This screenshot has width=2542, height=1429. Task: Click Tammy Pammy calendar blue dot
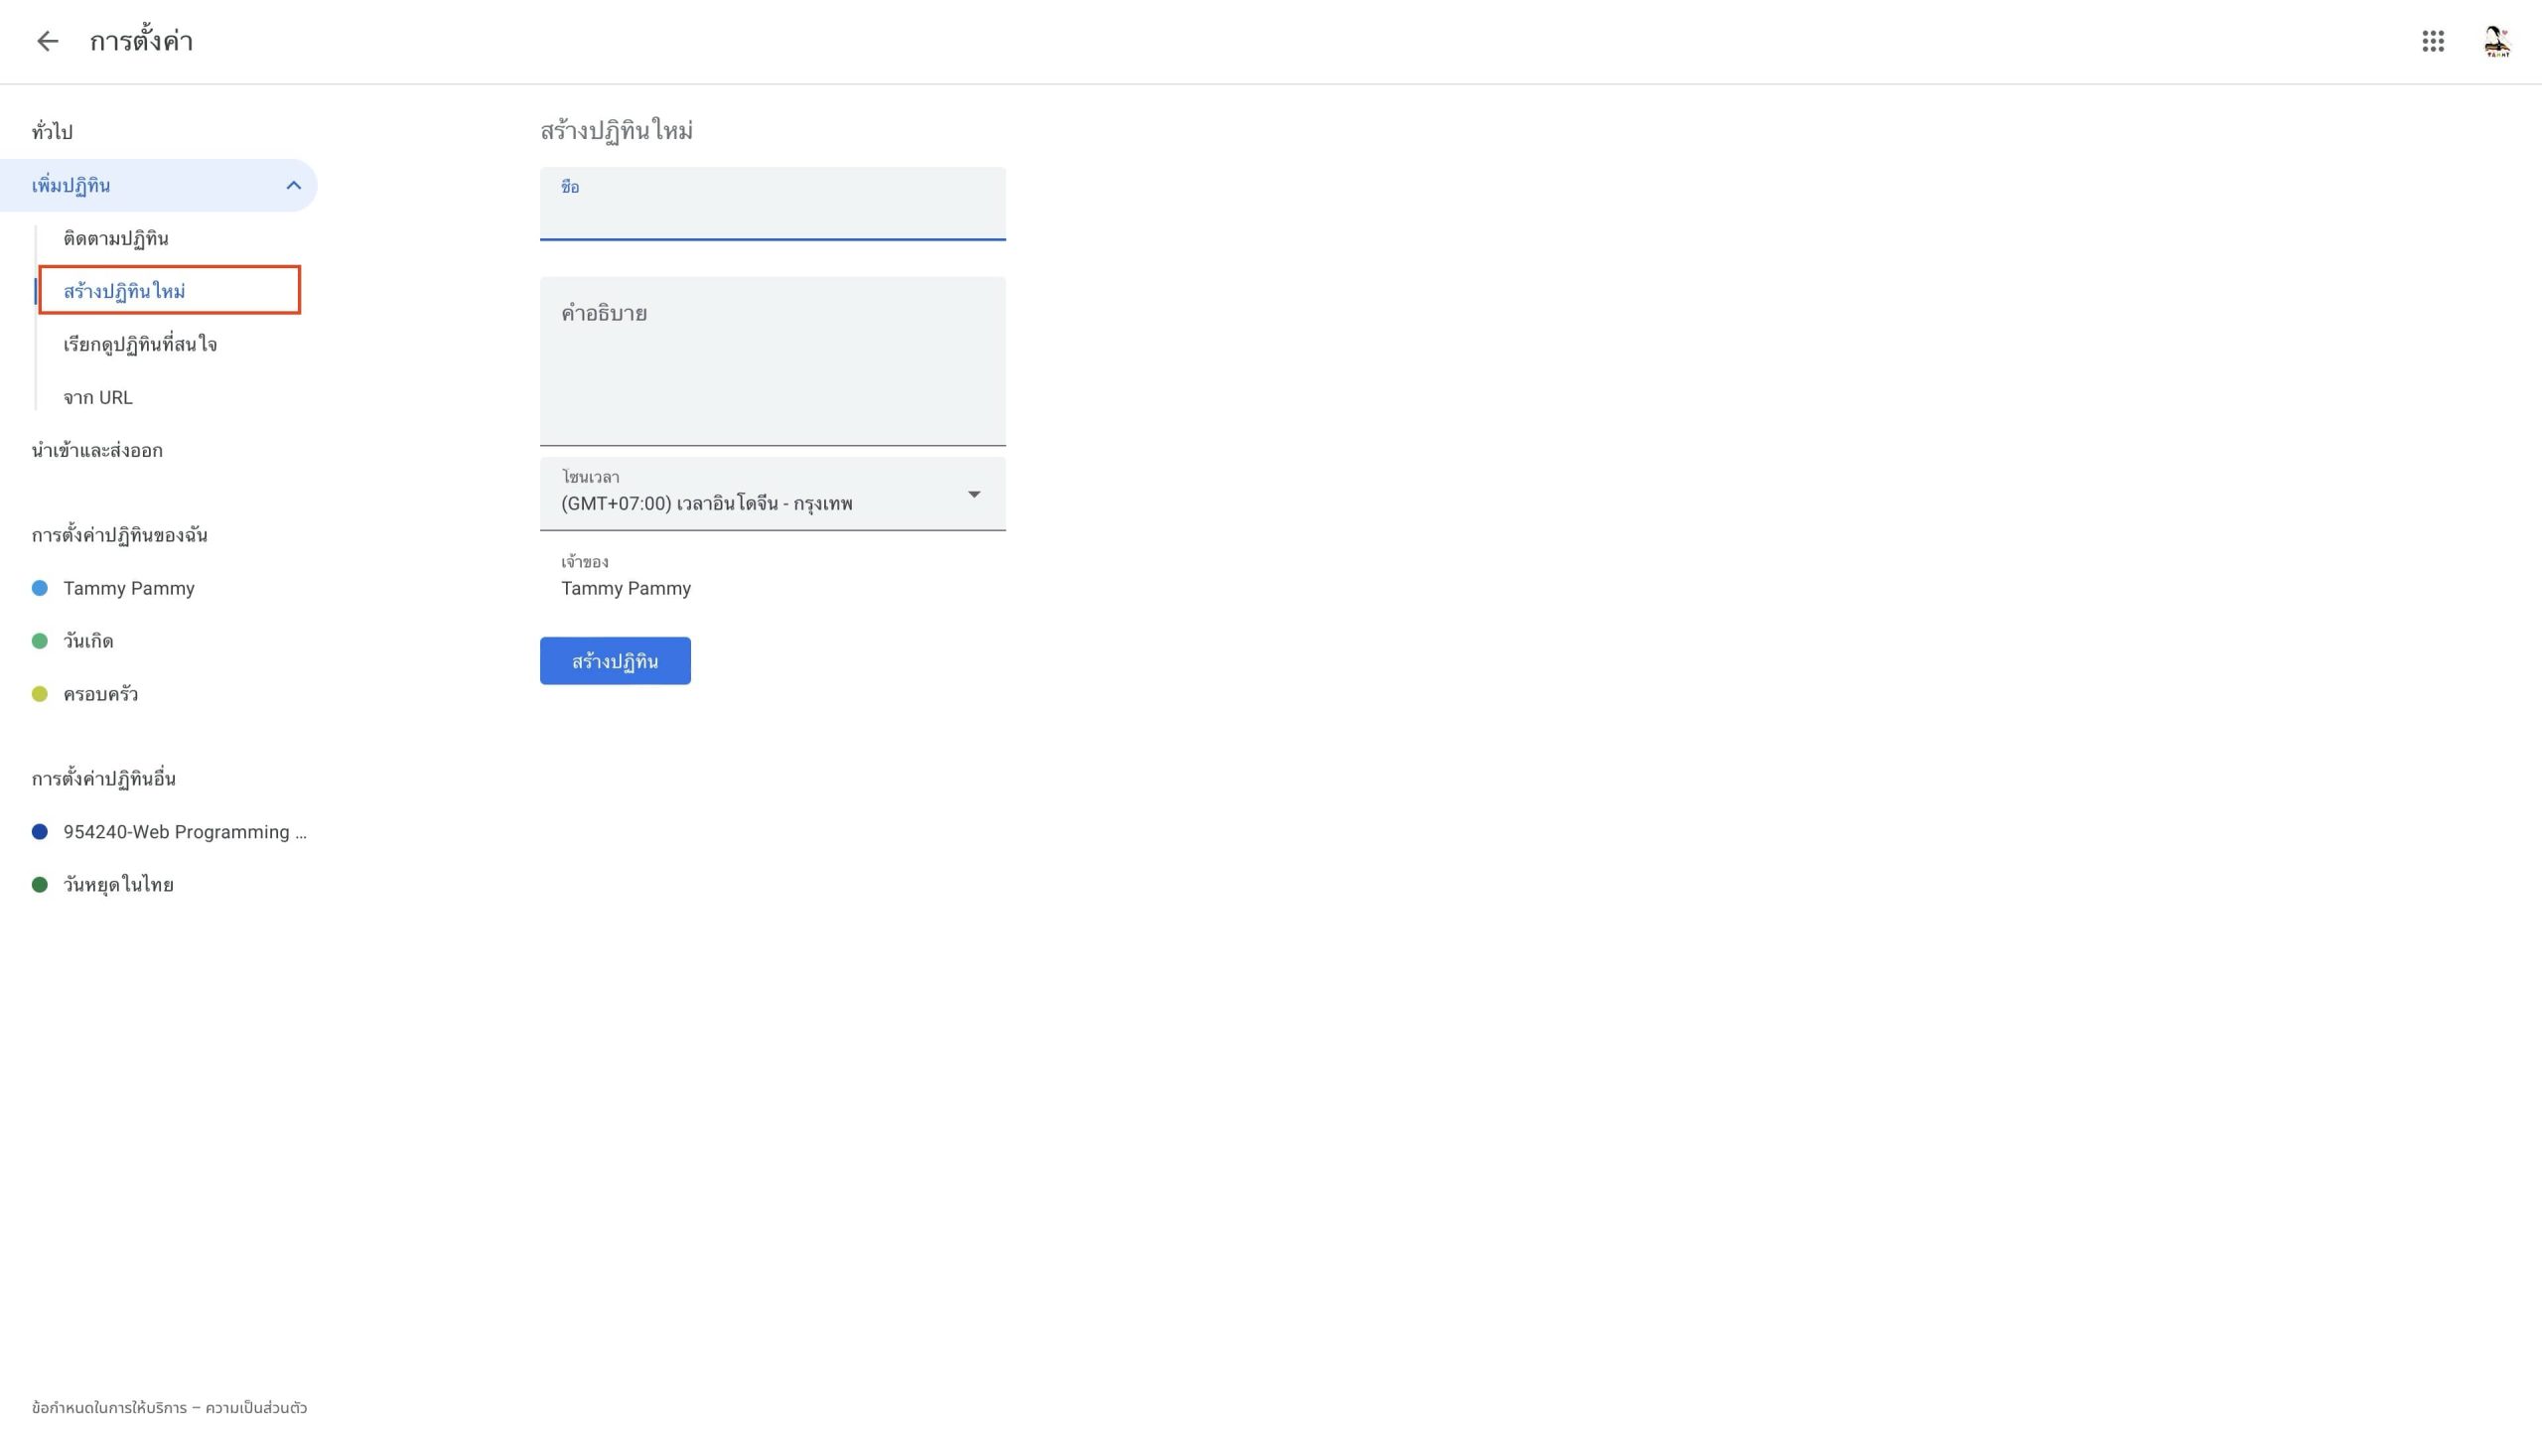tap(40, 588)
